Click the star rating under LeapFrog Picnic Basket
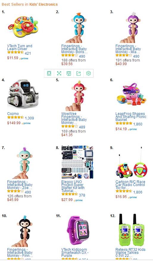 point(124,123)
